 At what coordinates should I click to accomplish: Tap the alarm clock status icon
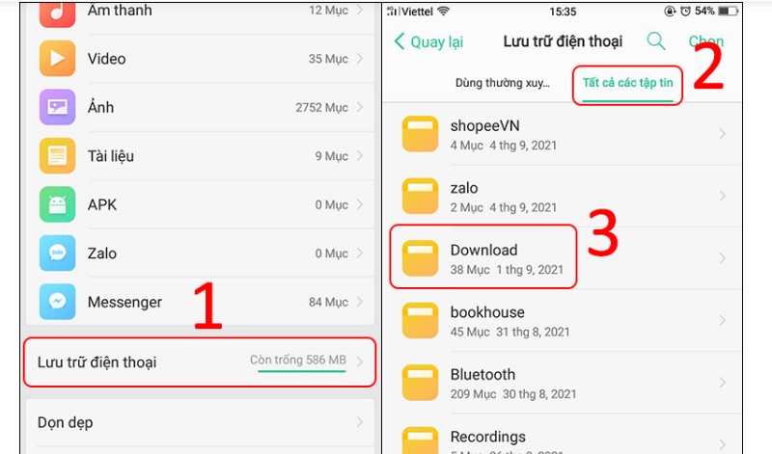coord(685,11)
